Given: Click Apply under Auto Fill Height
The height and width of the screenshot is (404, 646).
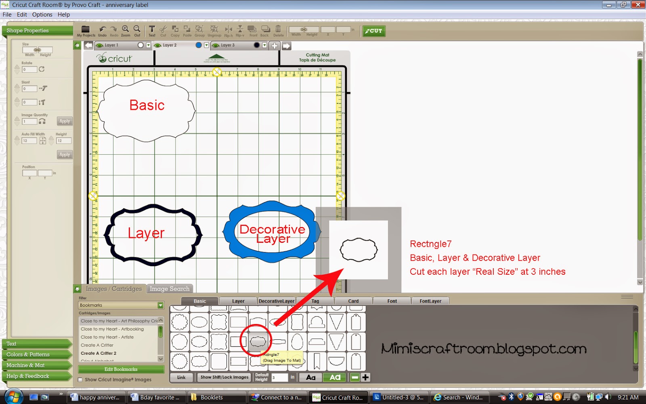Looking at the screenshot, I should (65, 155).
